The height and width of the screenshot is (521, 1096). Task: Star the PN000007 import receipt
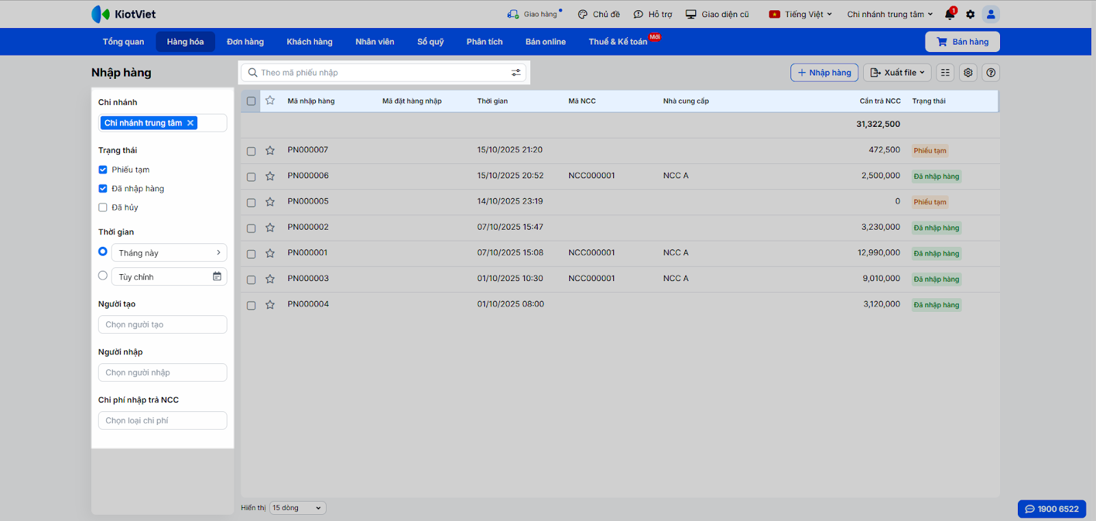(x=270, y=150)
